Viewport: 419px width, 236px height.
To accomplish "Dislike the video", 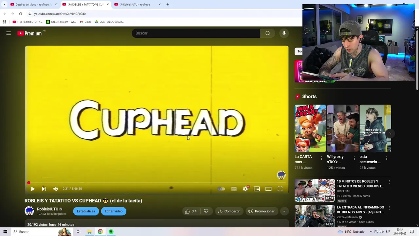I will coord(206,211).
